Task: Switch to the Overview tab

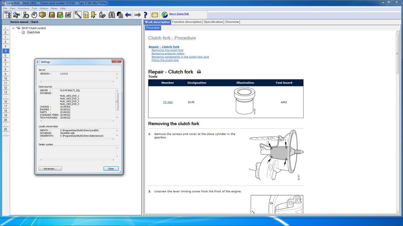Action: point(232,22)
